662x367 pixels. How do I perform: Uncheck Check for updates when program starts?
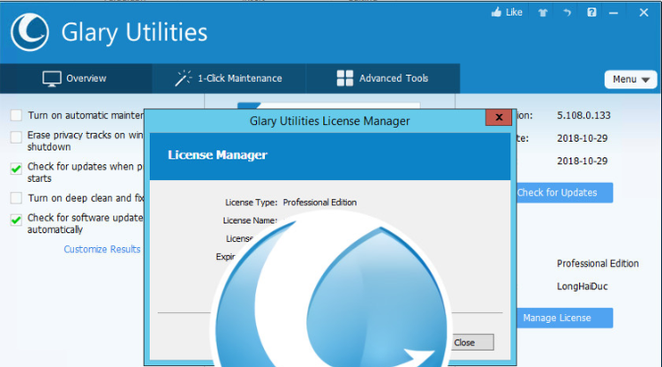pos(16,168)
